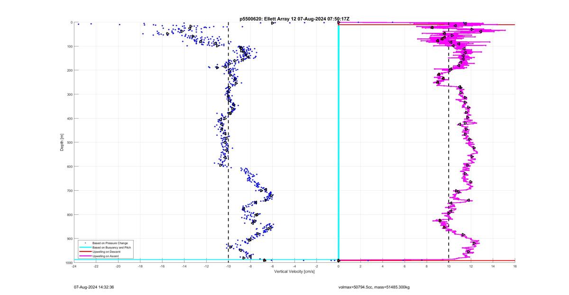
Task: Click the cyan line sample in legend
Action: pyautogui.click(x=85, y=247)
